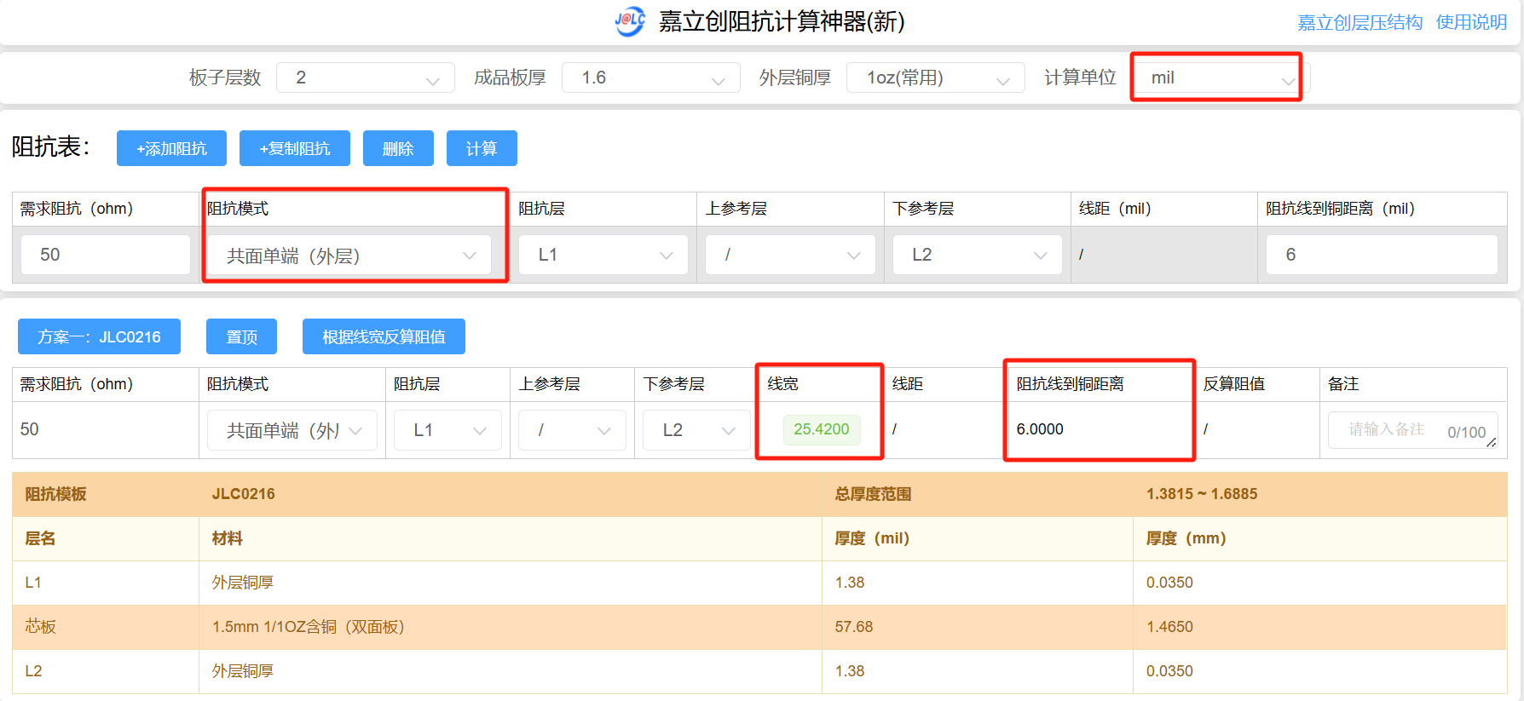
Task: Click the JLC0216 阻抗模板 value
Action: point(244,494)
